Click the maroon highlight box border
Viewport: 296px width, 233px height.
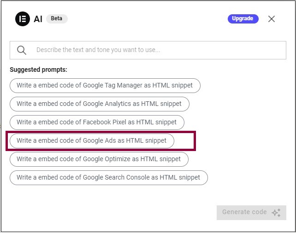(101, 132)
